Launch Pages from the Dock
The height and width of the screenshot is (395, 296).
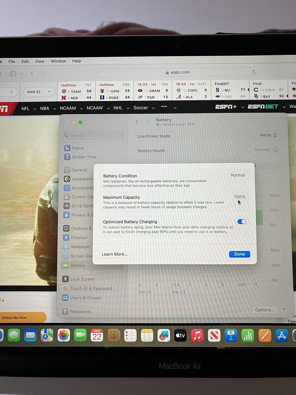(265, 335)
